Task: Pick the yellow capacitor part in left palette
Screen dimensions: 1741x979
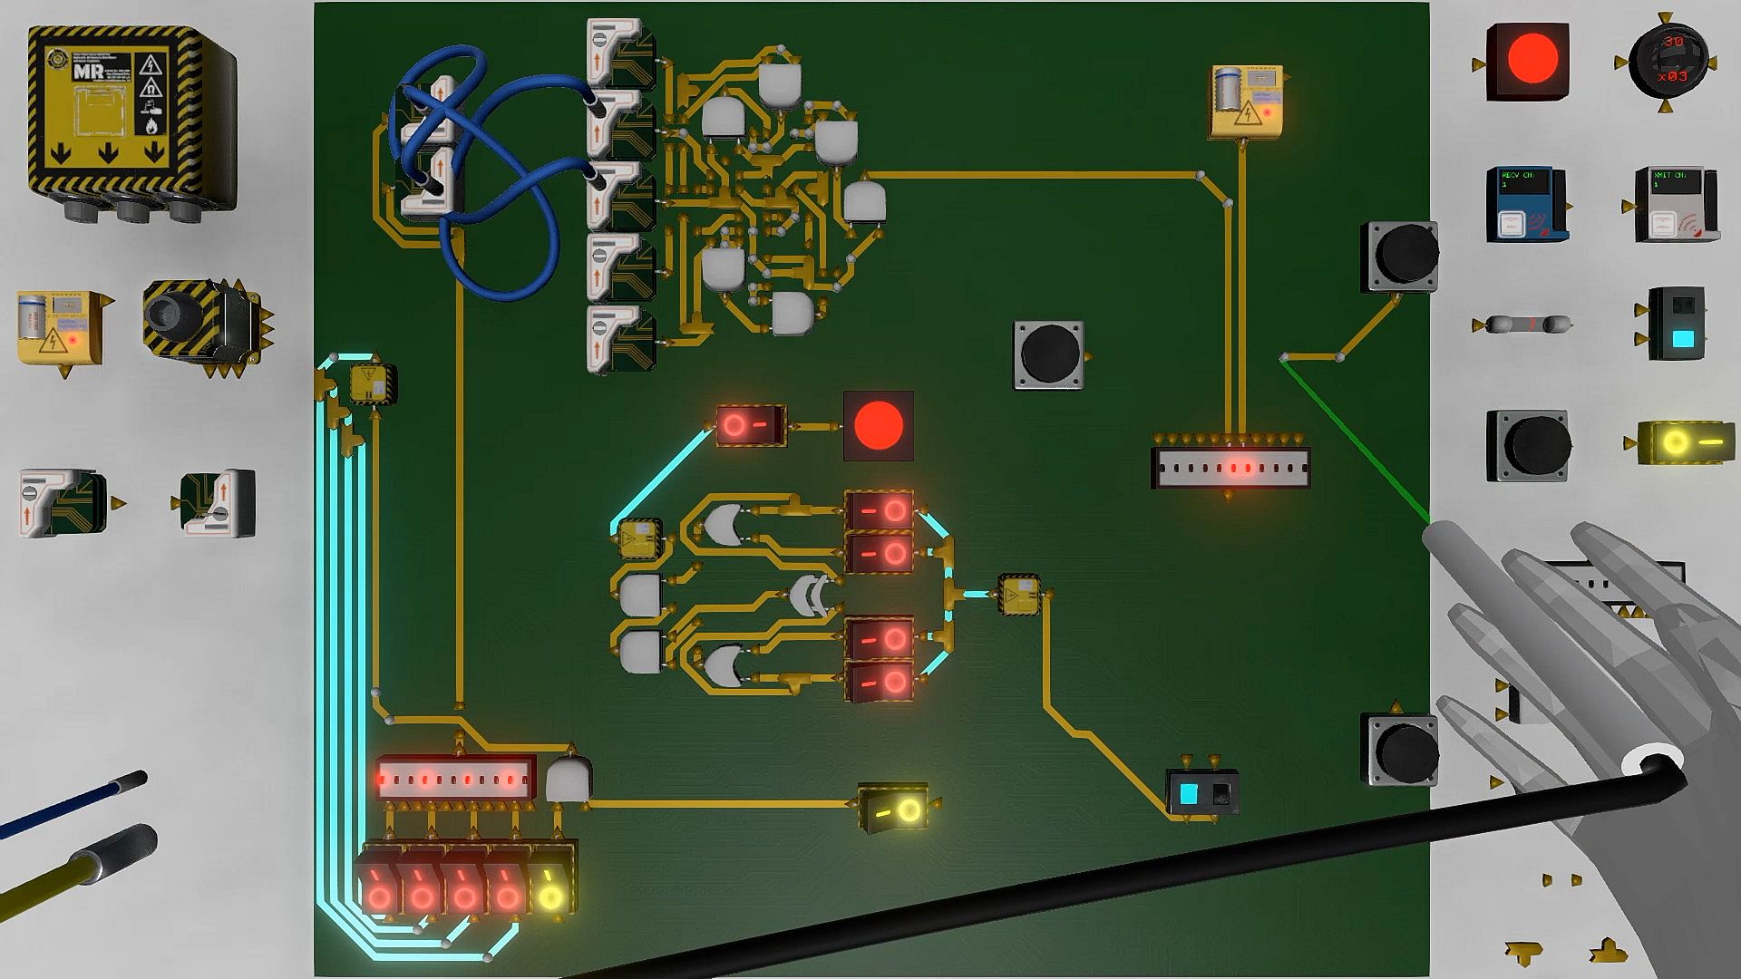Action: [59, 326]
